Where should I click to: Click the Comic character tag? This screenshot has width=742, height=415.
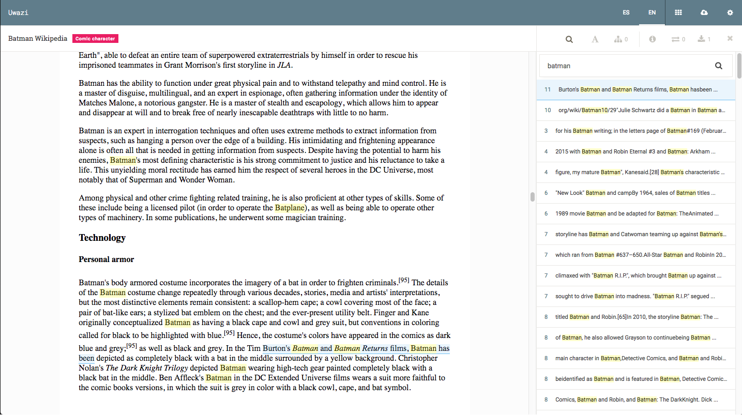[x=96, y=39]
